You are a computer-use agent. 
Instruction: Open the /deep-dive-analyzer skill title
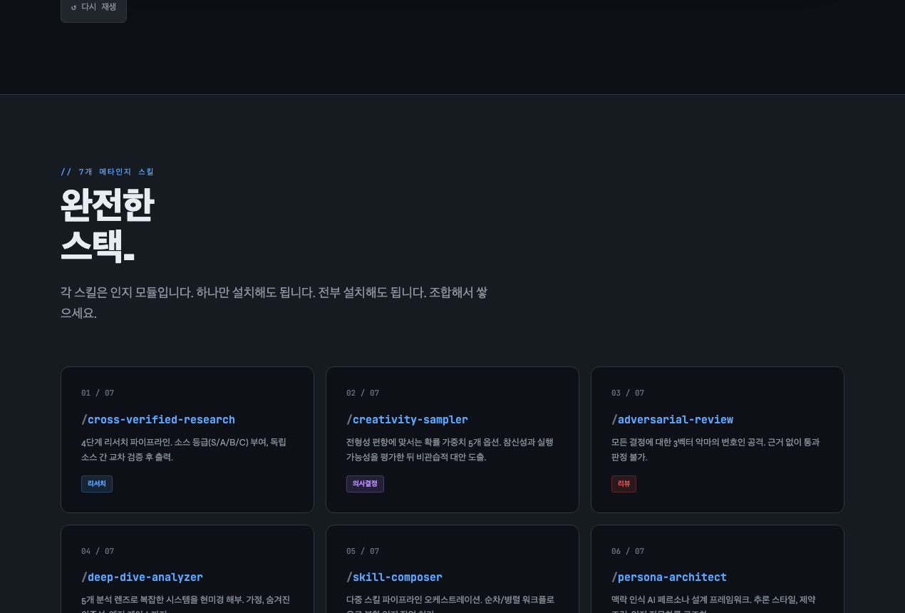(142, 577)
